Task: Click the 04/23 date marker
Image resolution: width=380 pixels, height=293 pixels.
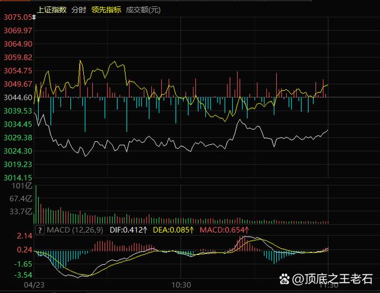Action: click(x=34, y=285)
